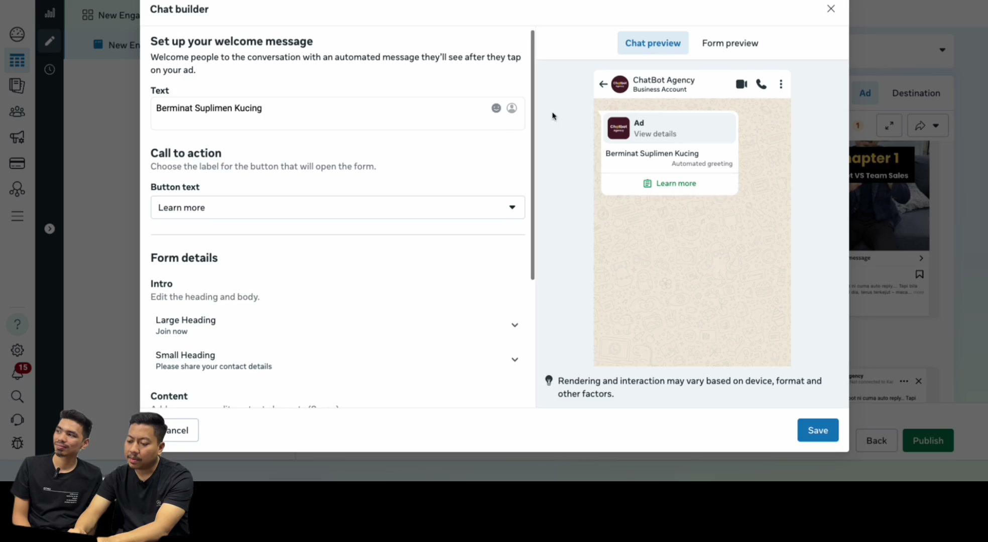Screen dimensions: 988x542
Task: Click the bug report icon in sidebar
Action: click(17, 443)
